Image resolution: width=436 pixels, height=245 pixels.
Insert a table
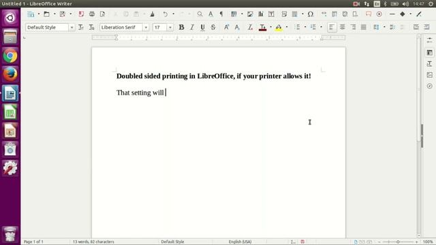pyautogui.click(x=234, y=14)
